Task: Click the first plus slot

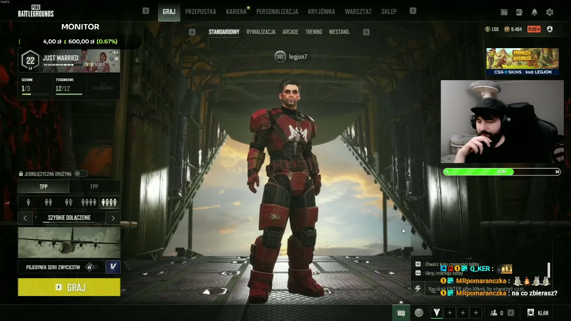Action: [x=450, y=313]
